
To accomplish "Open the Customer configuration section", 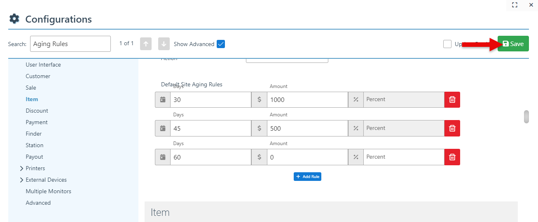I will tap(38, 76).
